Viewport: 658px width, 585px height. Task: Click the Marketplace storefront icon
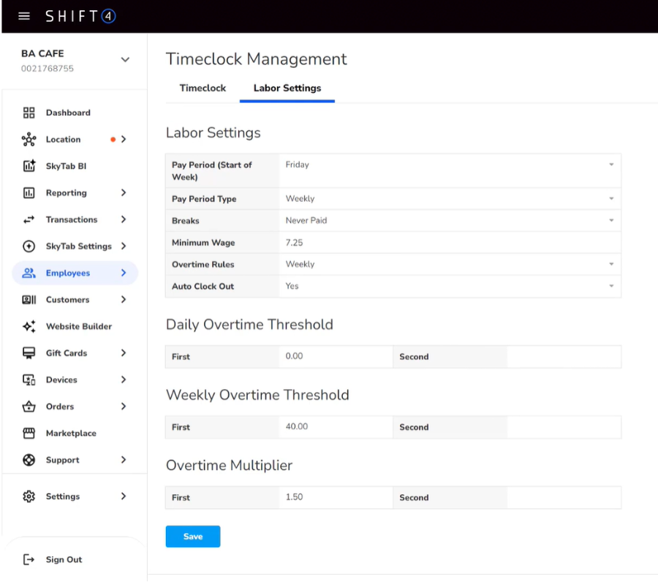click(29, 433)
